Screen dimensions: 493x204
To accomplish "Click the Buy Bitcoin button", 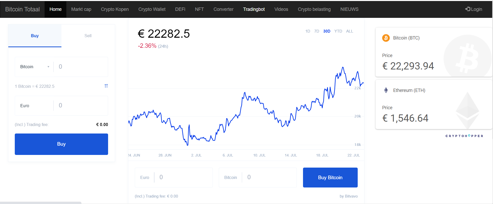I will [330, 177].
